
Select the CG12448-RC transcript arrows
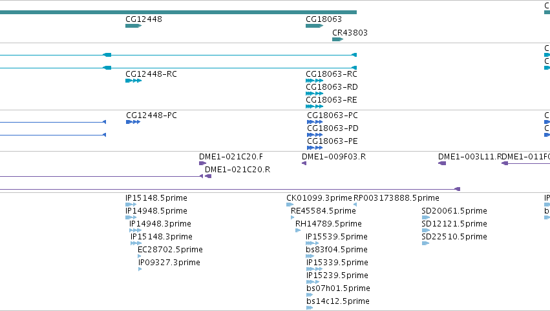tap(133, 81)
